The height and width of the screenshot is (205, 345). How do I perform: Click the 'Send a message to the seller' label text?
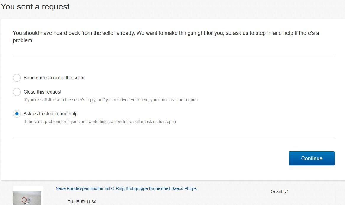(x=54, y=78)
